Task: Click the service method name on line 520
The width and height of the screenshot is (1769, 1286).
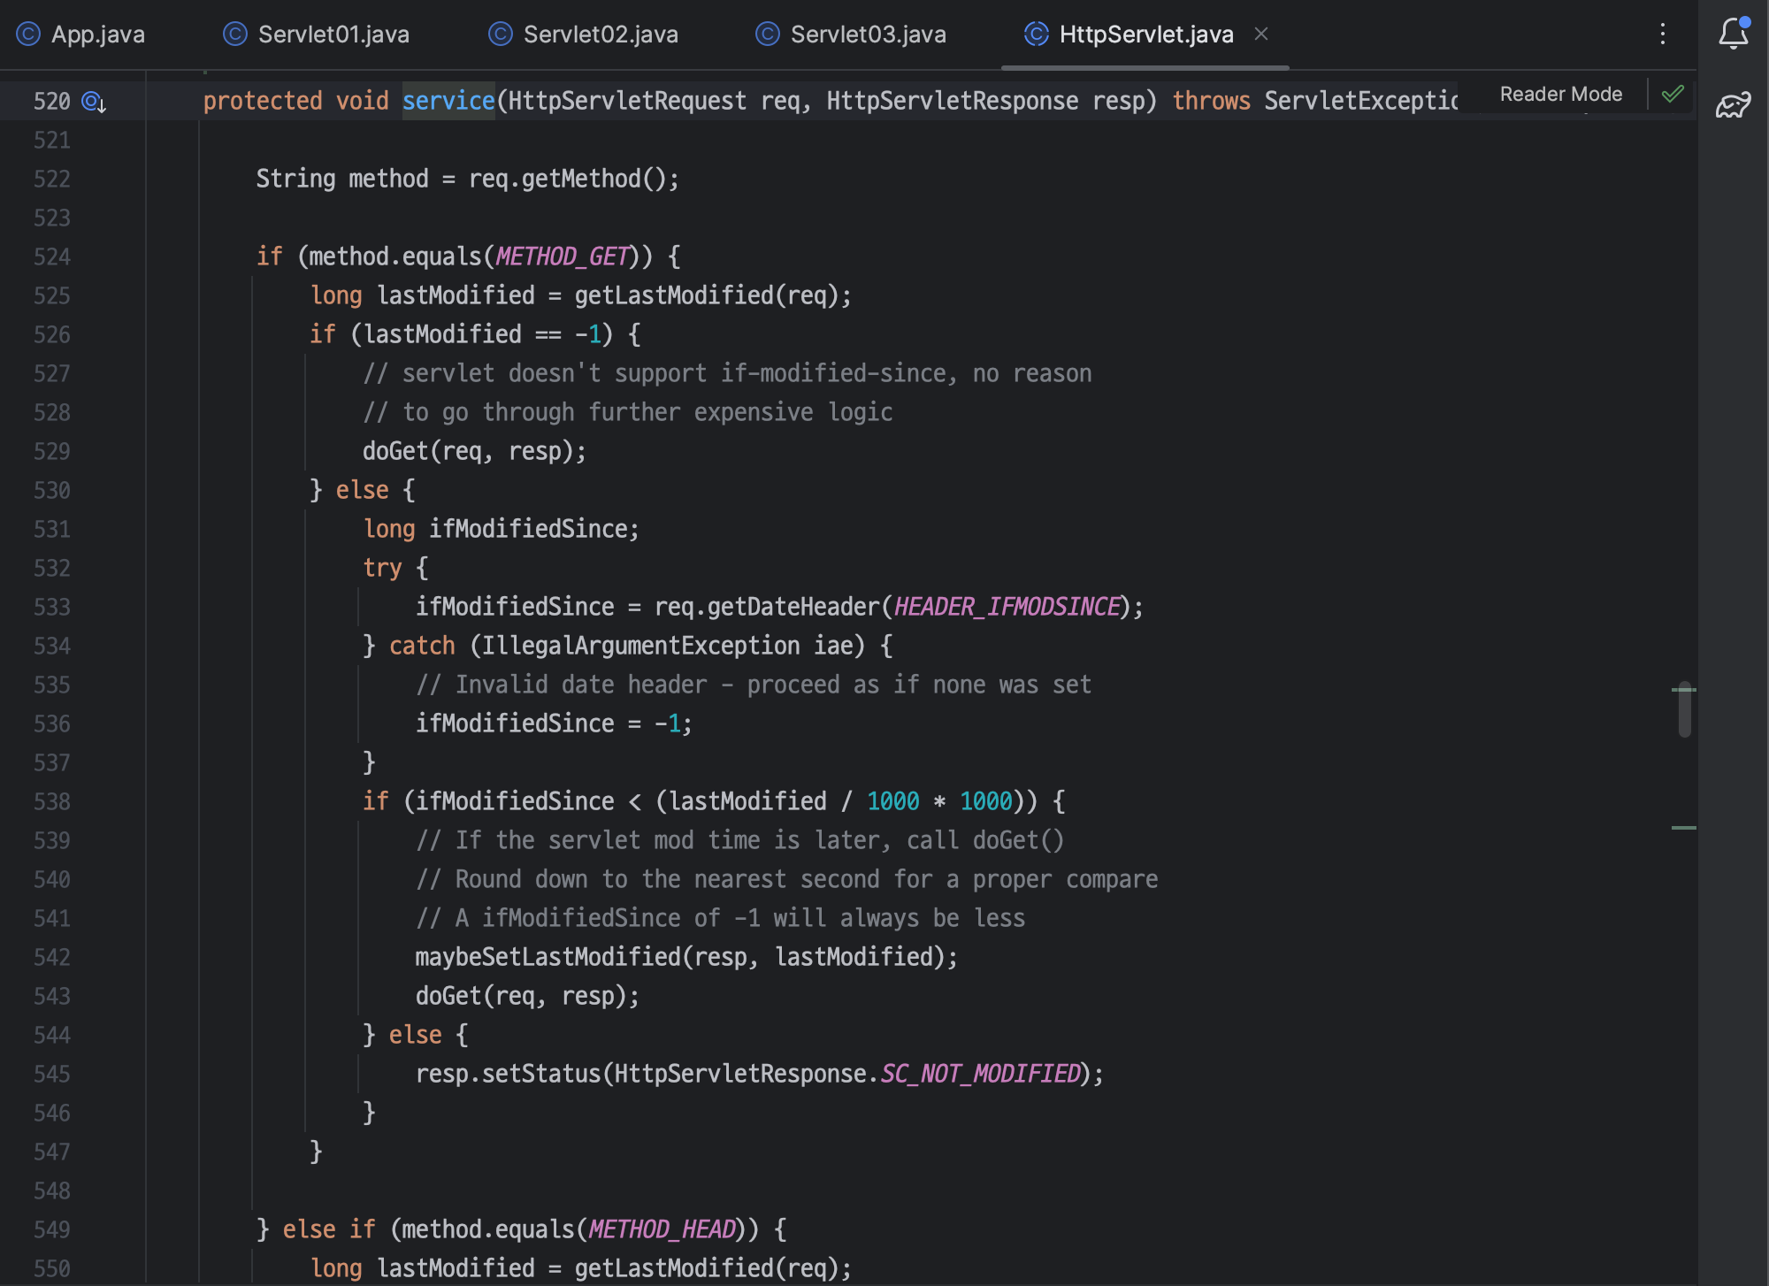Action: [448, 101]
